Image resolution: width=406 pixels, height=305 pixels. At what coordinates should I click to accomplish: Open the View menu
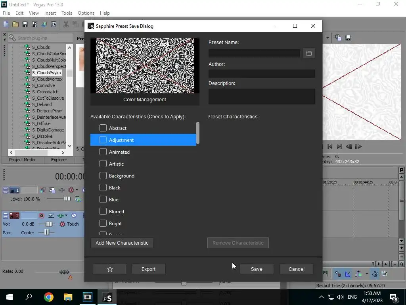(x=34, y=13)
